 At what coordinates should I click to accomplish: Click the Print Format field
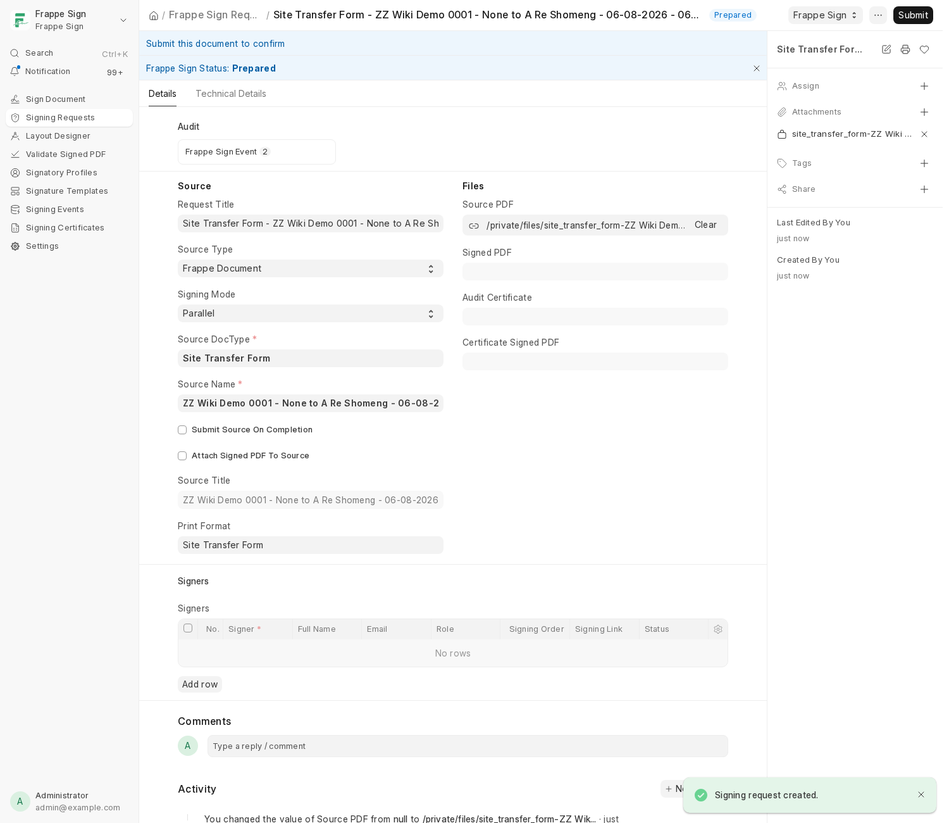[311, 545]
